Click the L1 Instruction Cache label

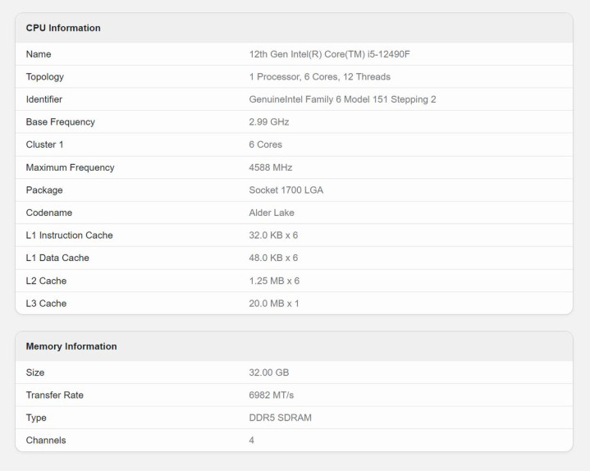pos(69,235)
